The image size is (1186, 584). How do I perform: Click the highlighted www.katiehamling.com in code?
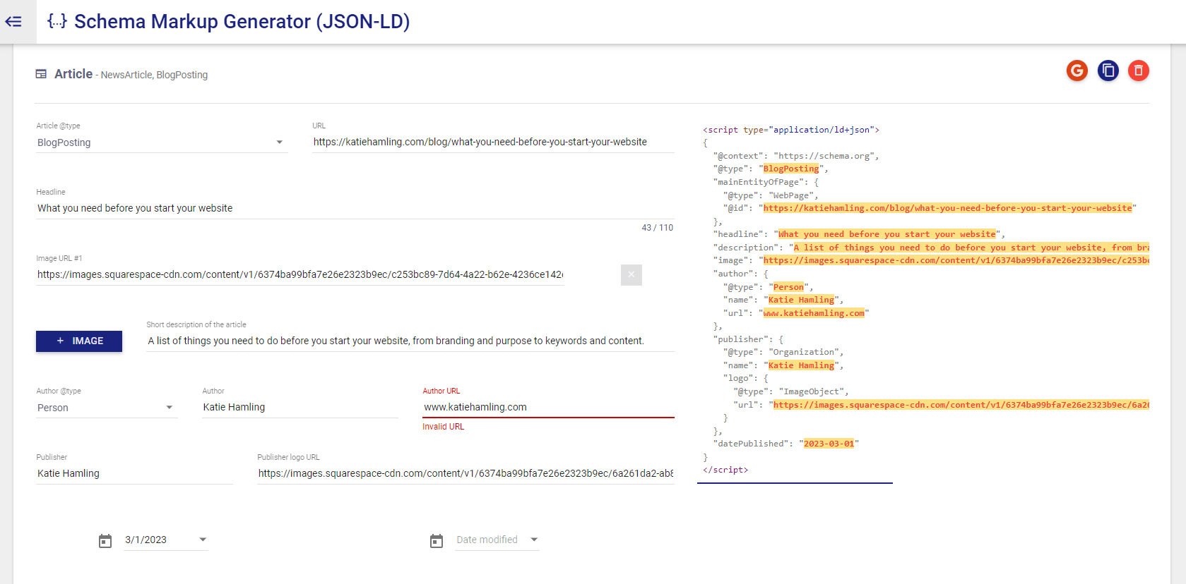point(814,313)
